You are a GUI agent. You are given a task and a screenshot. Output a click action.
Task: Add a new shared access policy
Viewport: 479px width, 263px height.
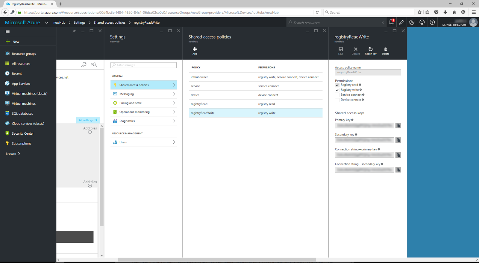[195, 51]
